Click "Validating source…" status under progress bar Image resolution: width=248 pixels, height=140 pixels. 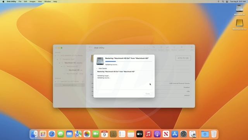pyautogui.click(x=112, y=65)
